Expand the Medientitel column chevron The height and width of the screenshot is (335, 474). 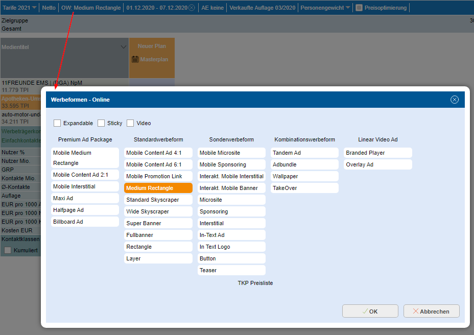click(x=123, y=47)
